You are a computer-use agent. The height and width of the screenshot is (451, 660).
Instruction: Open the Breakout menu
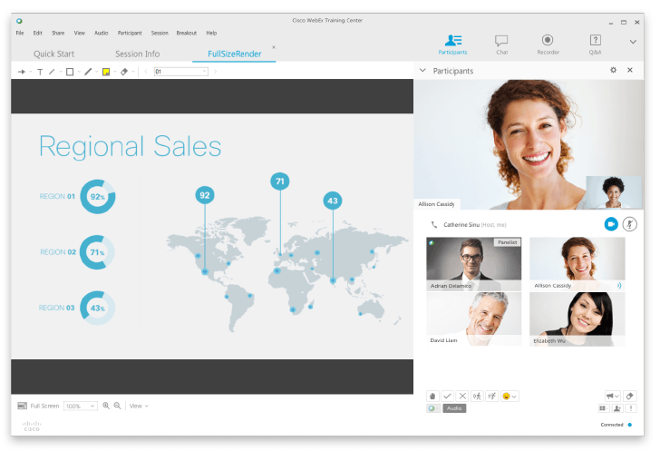tap(187, 33)
